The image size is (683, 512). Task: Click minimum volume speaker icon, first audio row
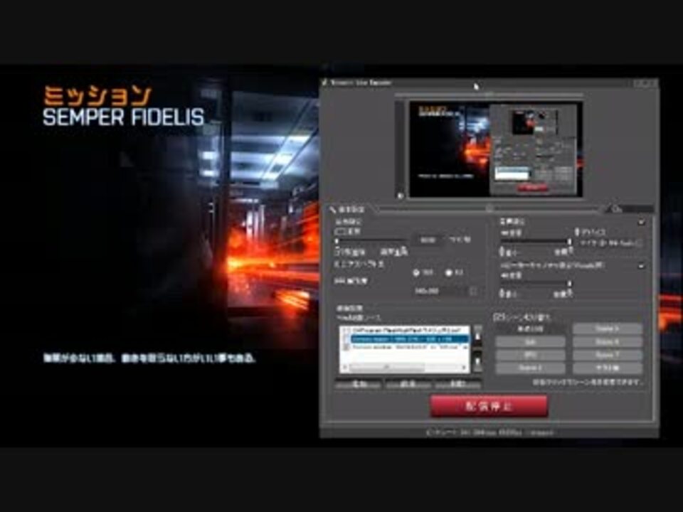pos(502,252)
